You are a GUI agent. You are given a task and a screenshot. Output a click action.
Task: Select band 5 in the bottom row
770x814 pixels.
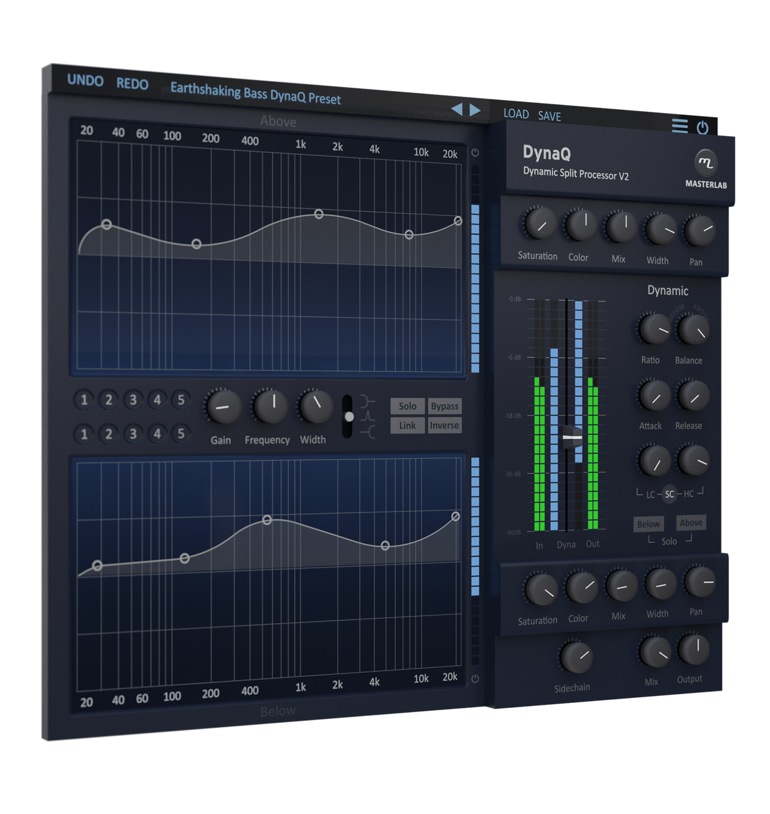181,433
